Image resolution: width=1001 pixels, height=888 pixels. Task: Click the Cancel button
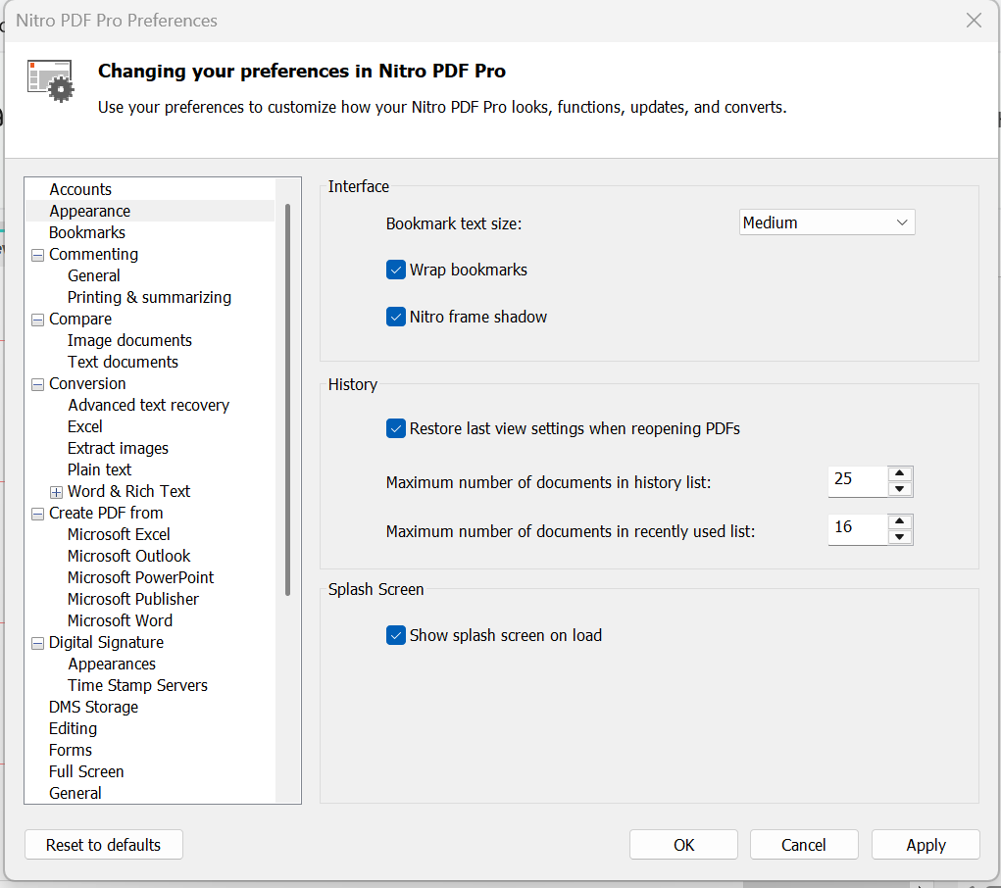pyautogui.click(x=803, y=845)
